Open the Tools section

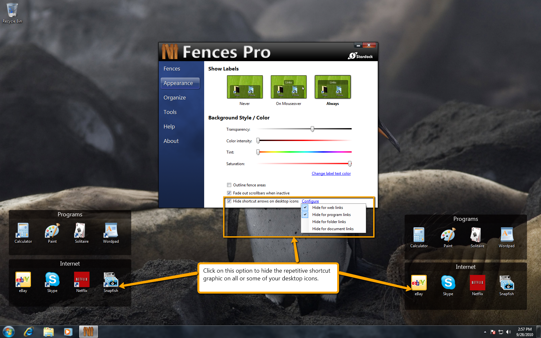[170, 112]
